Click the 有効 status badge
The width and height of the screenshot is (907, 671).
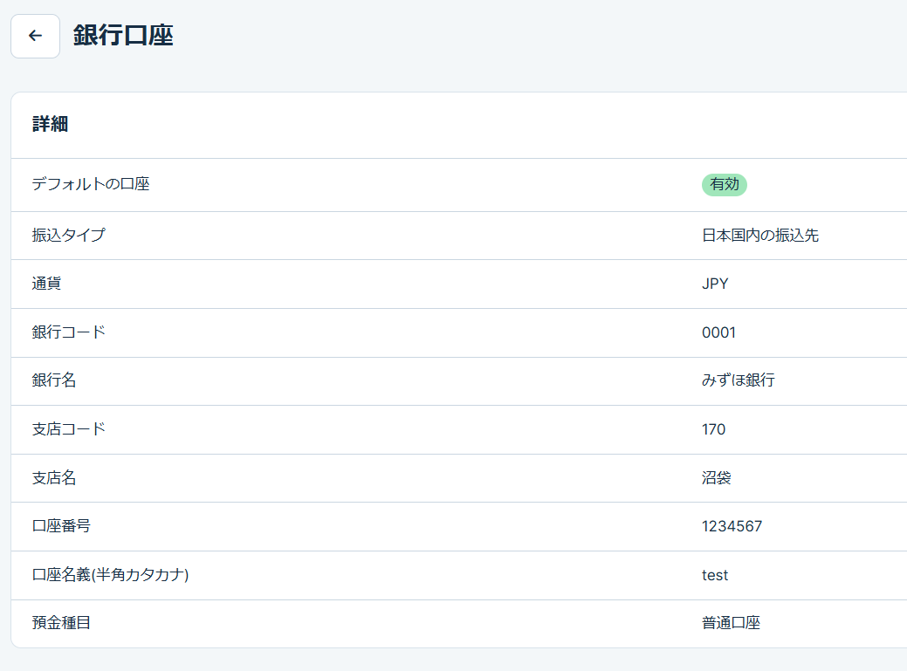click(x=724, y=185)
